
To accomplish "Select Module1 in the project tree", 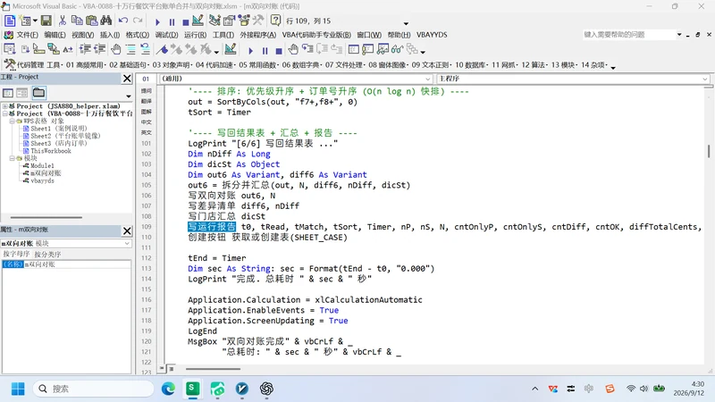I will (42, 165).
